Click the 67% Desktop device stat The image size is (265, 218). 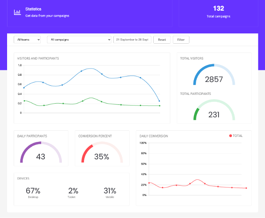point(33,192)
